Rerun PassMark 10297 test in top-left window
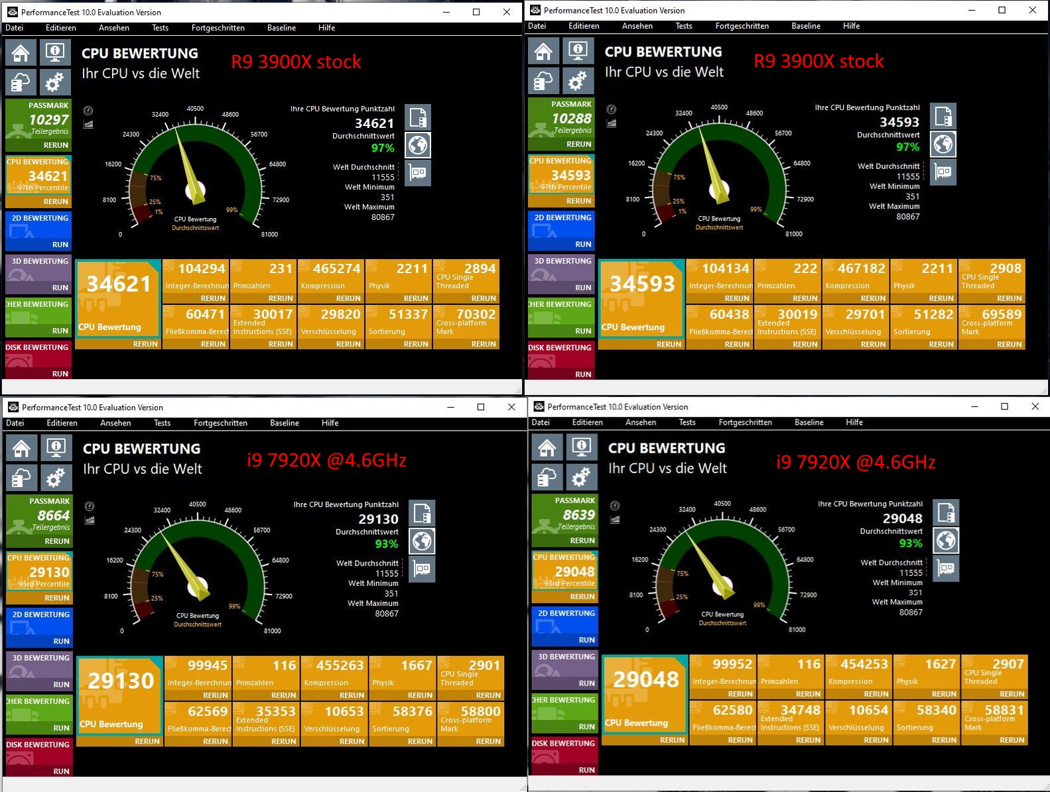This screenshot has height=792, width=1050. click(x=56, y=145)
